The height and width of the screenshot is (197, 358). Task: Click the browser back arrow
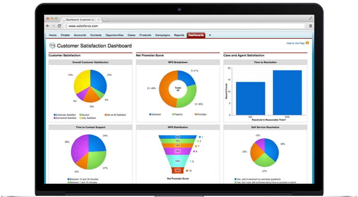coord(48,26)
